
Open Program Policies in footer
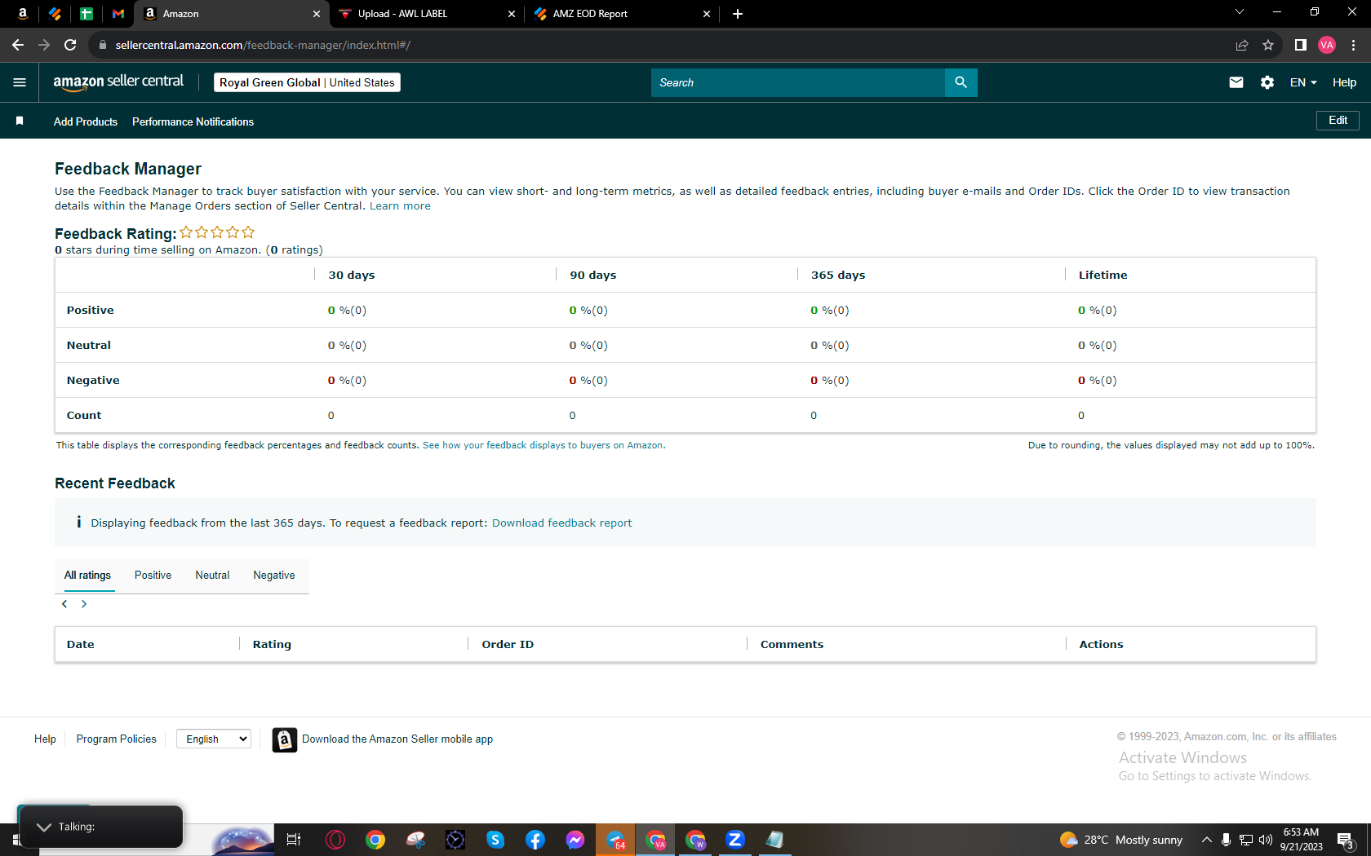pyautogui.click(x=117, y=739)
